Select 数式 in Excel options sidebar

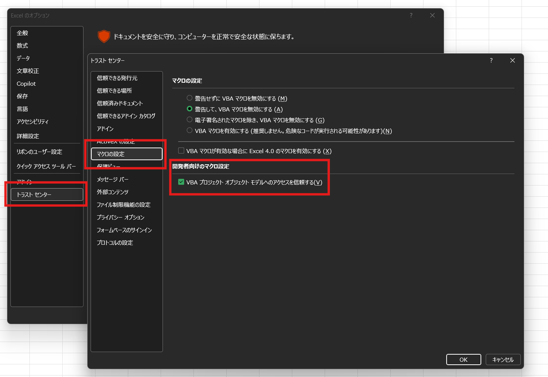tap(47, 45)
